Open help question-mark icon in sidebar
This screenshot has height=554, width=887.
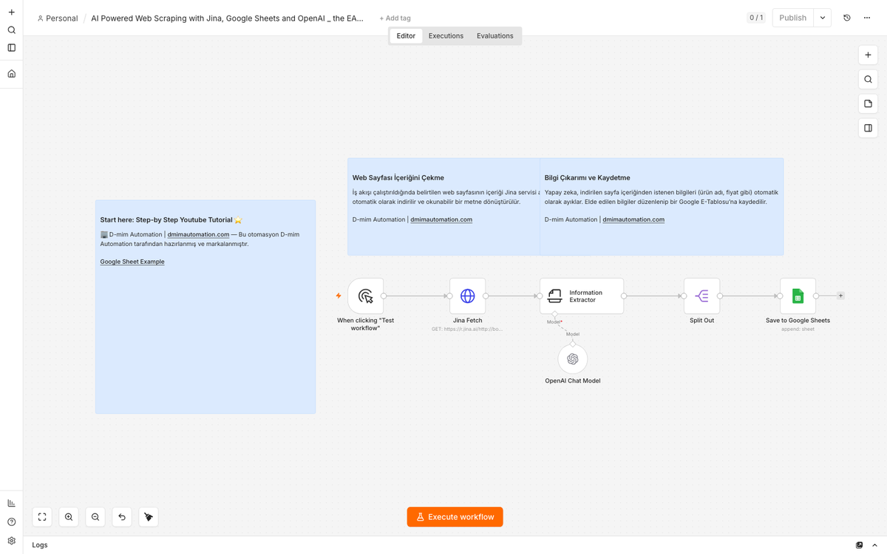(11, 522)
